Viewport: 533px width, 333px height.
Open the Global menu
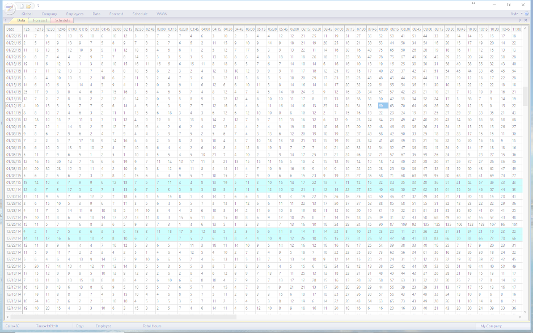point(27,14)
